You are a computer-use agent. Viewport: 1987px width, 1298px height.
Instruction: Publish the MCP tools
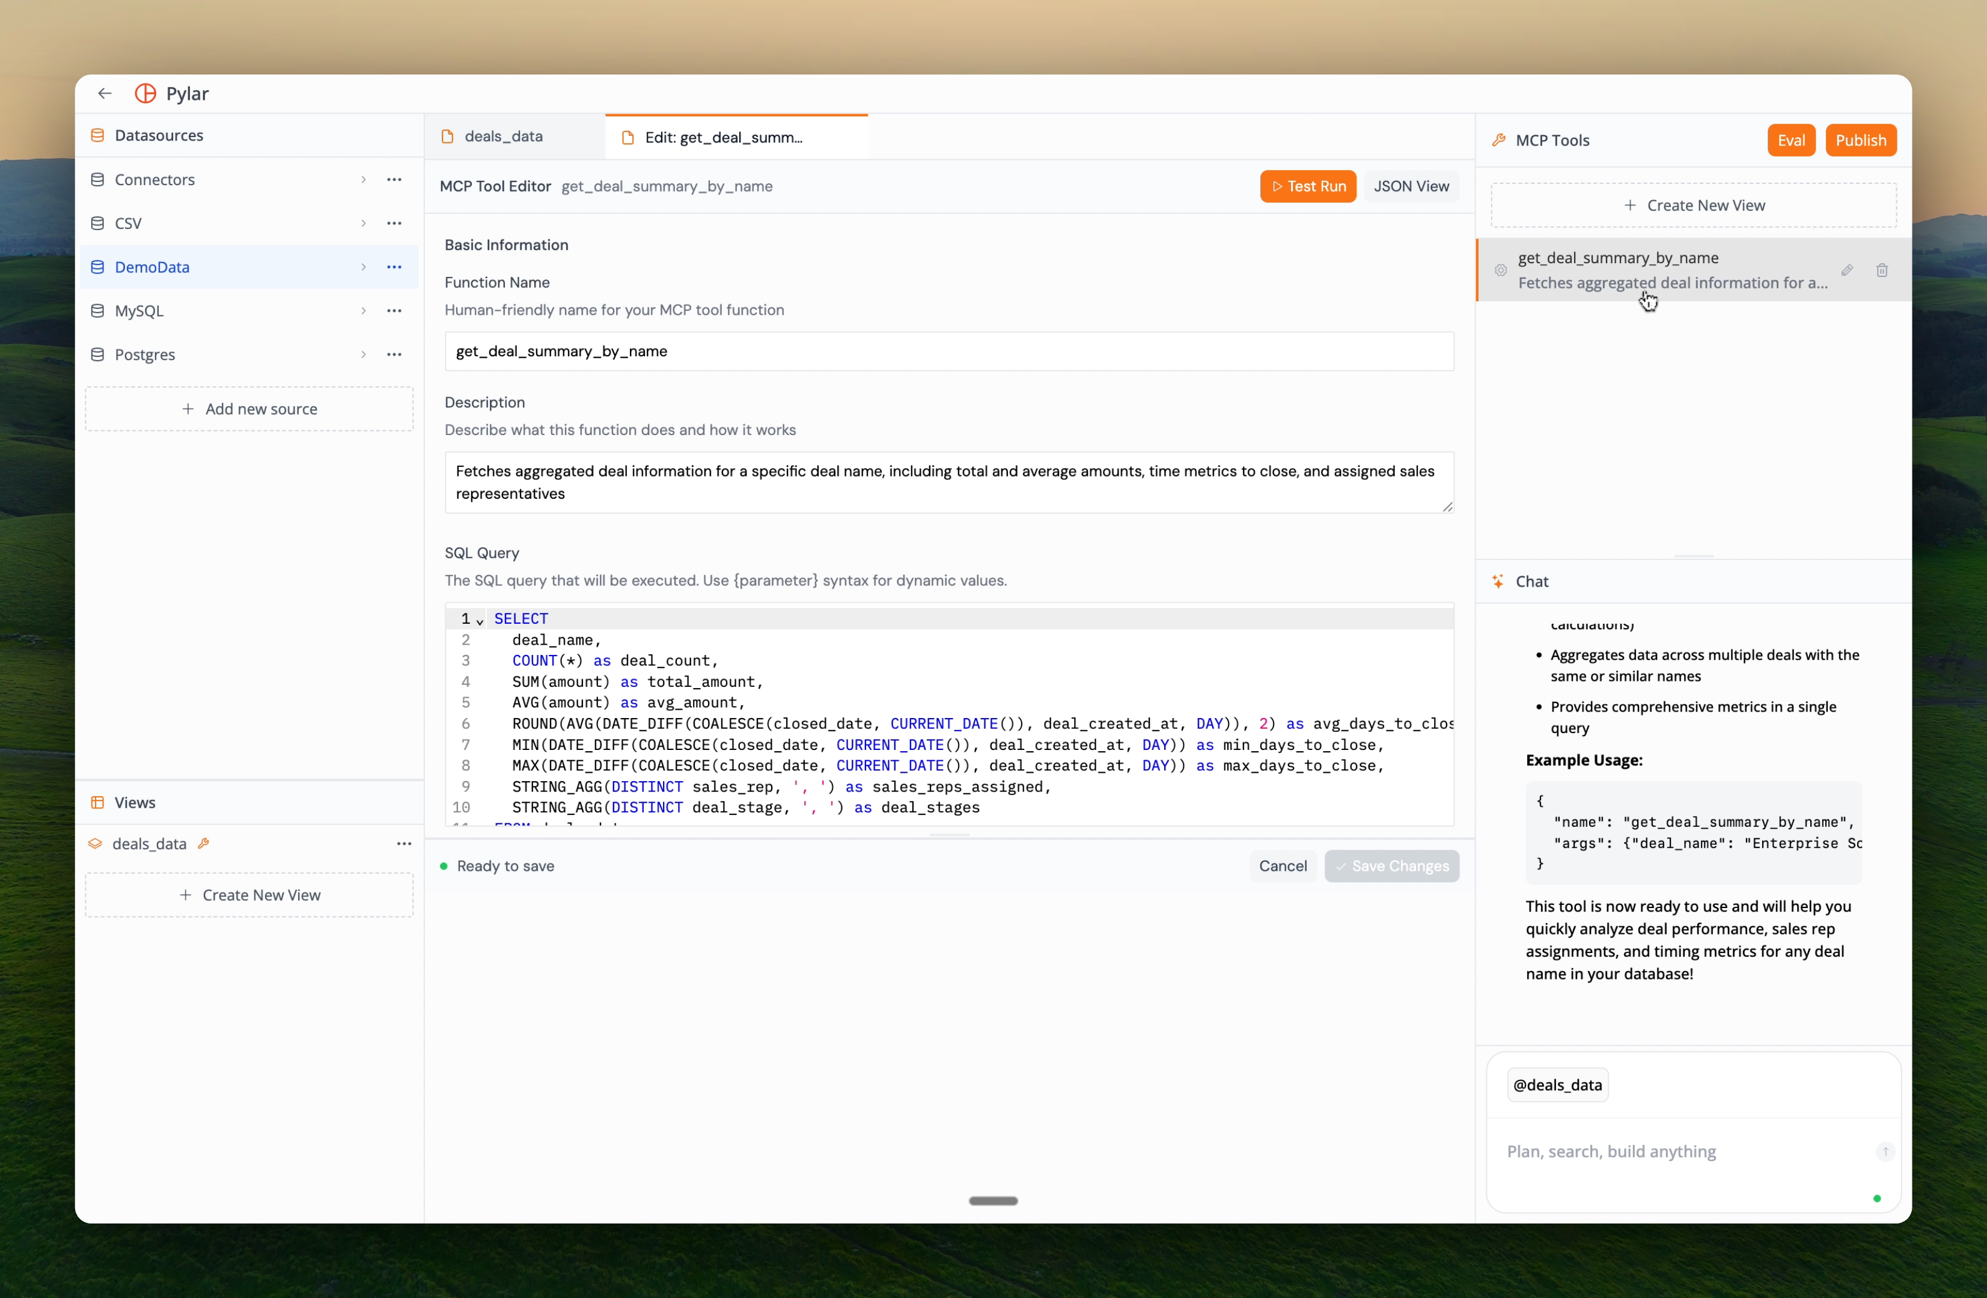[1861, 139]
